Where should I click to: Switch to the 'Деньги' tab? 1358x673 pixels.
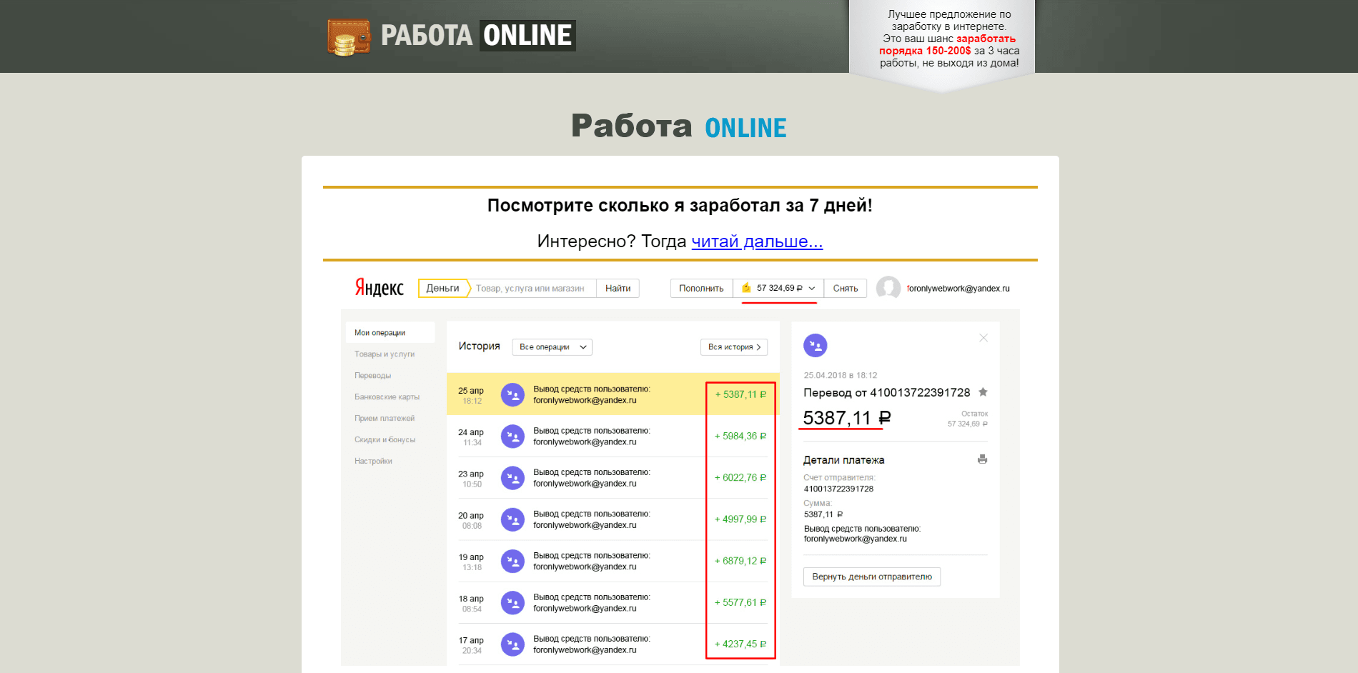[442, 287]
